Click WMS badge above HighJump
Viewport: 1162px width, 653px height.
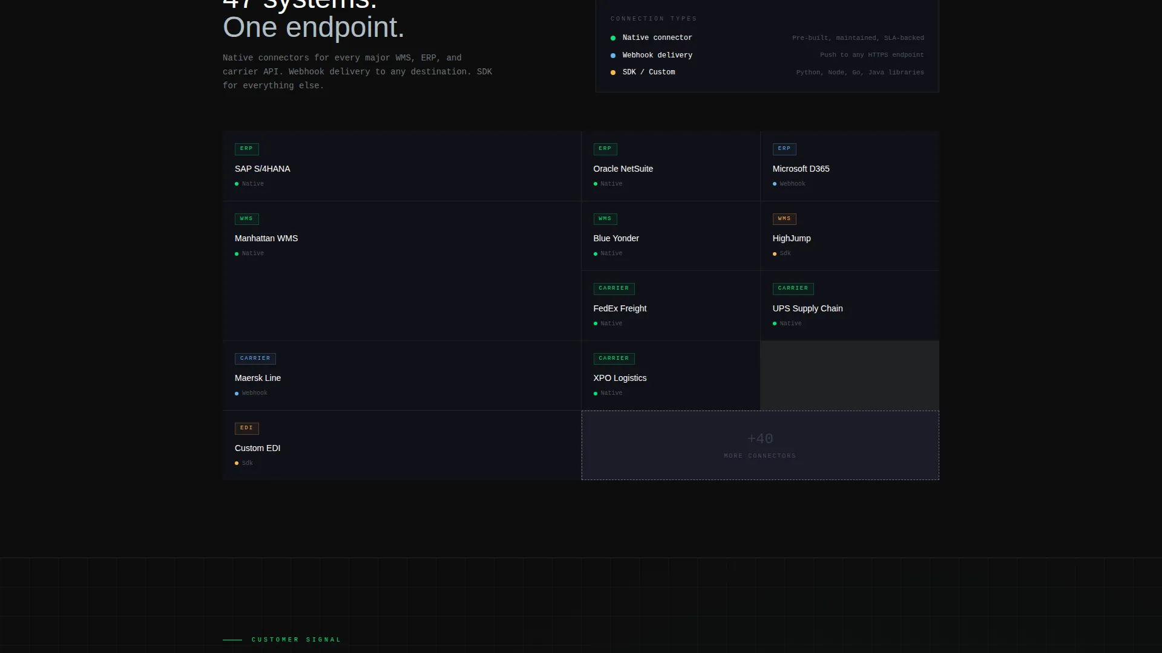pyautogui.click(x=784, y=219)
